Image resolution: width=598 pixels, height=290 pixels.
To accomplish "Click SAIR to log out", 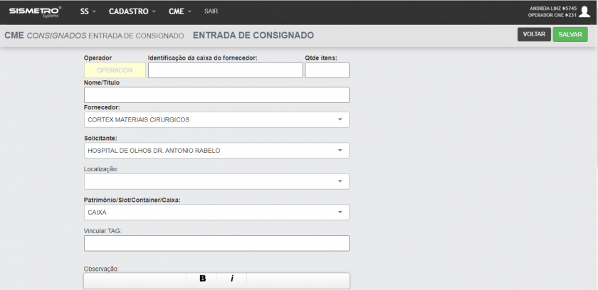I will coord(211,11).
